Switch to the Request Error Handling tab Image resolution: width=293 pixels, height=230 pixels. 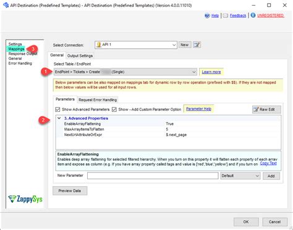[98, 100]
